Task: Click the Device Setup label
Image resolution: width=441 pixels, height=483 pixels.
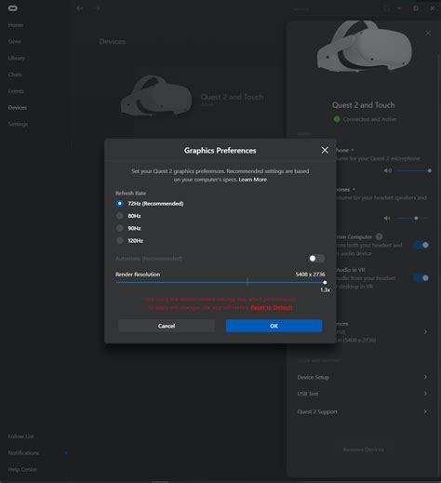Action: (x=314, y=377)
